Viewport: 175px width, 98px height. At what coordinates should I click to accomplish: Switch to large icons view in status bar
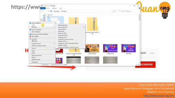click(x=139, y=65)
